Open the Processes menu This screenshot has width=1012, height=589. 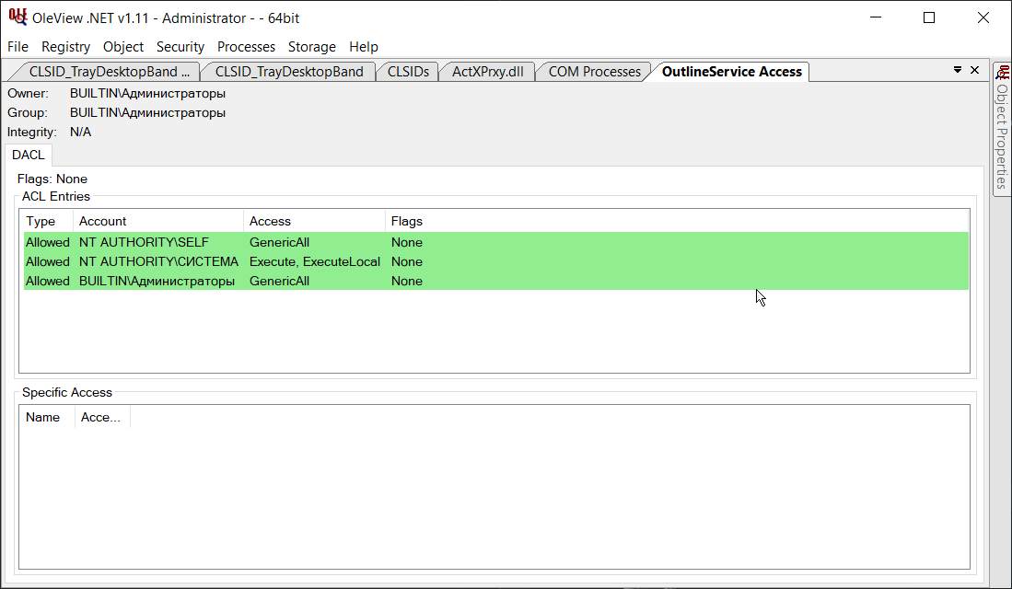[246, 46]
